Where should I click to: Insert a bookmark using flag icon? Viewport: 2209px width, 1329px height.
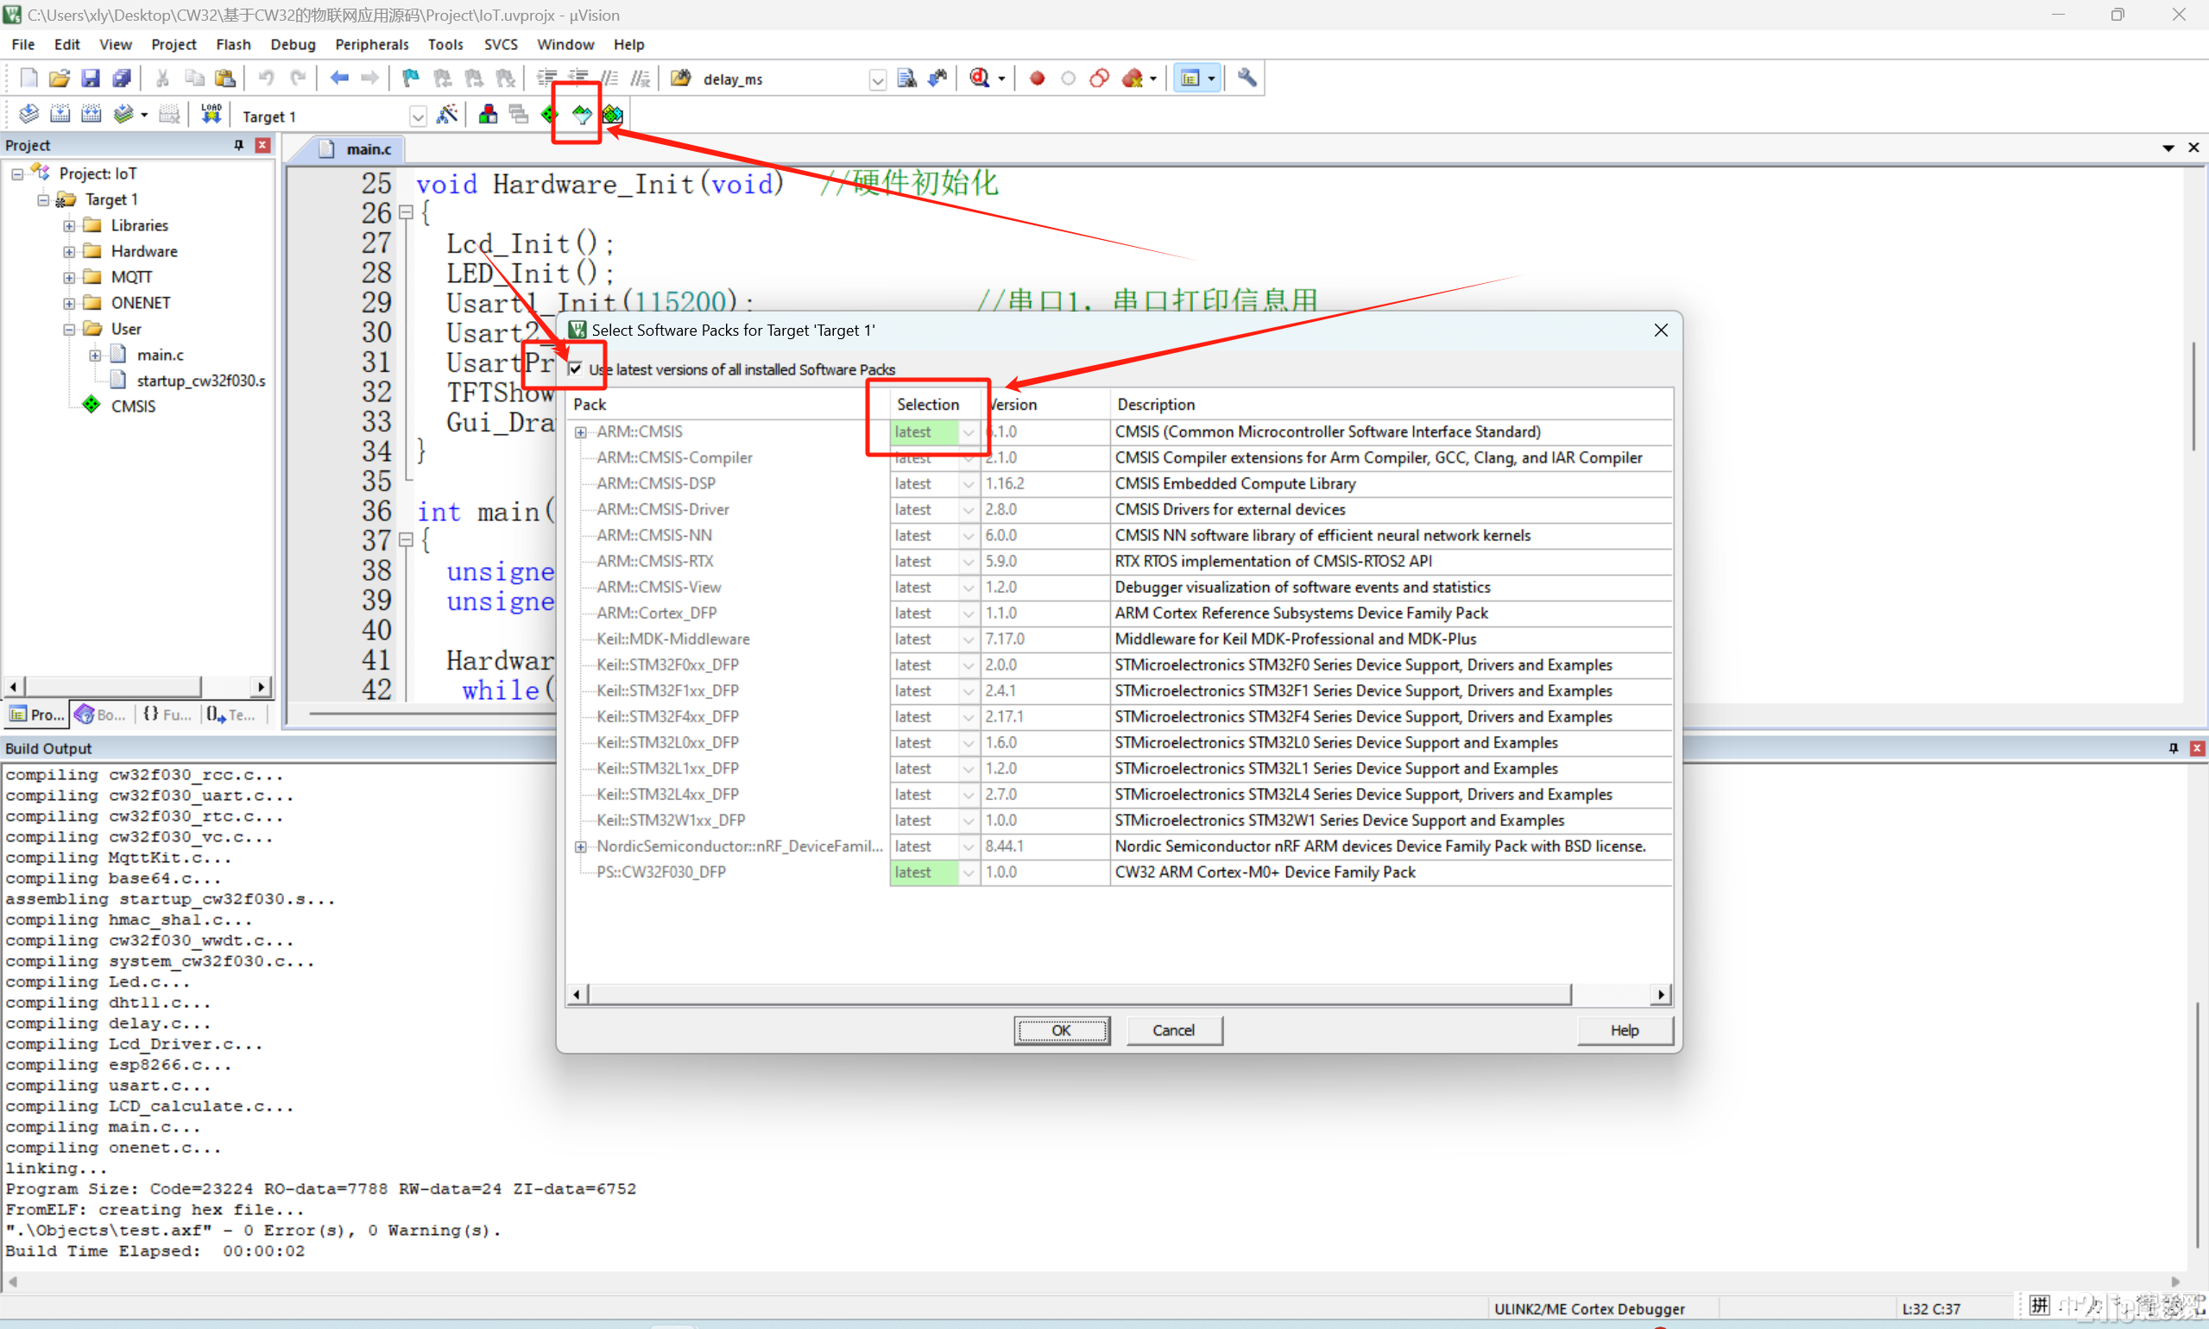click(411, 79)
